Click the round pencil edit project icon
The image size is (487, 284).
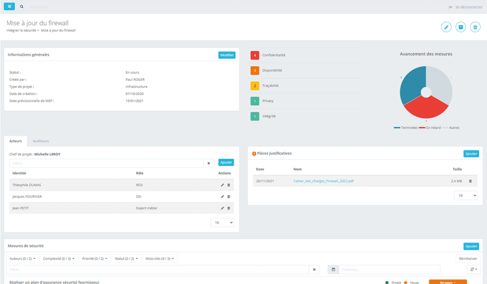[446, 27]
